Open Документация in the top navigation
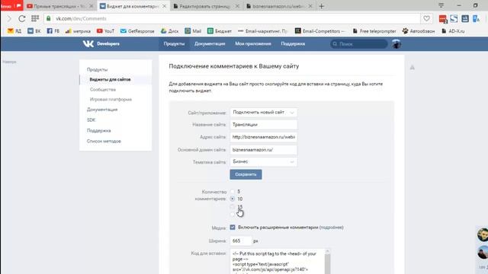The height and width of the screenshot is (274, 488). (210, 44)
